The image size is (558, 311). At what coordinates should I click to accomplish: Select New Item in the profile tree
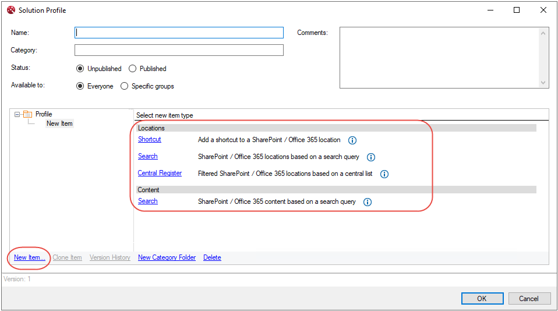click(x=59, y=123)
